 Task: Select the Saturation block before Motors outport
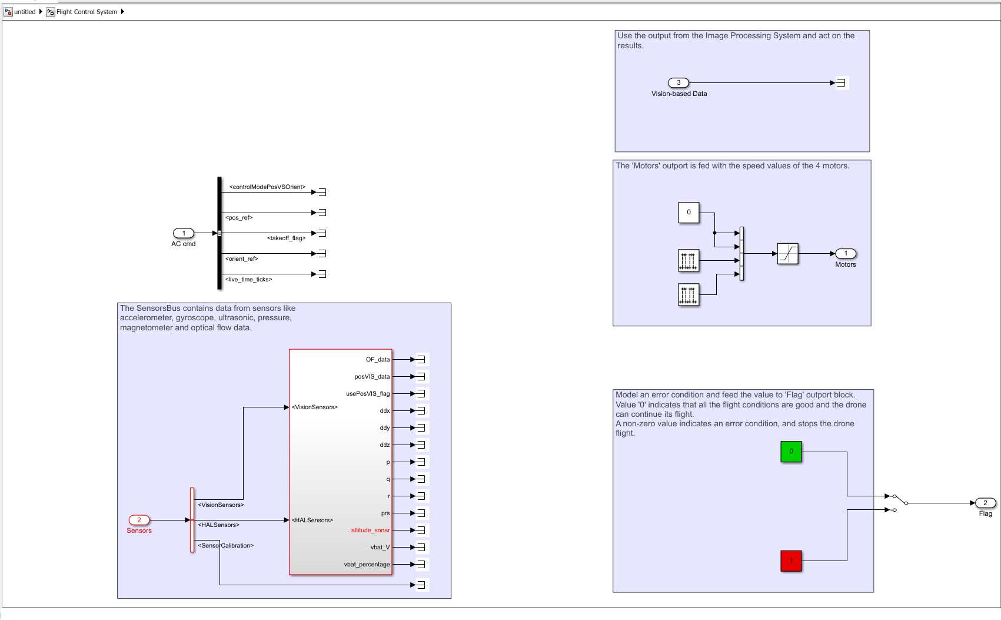click(787, 254)
